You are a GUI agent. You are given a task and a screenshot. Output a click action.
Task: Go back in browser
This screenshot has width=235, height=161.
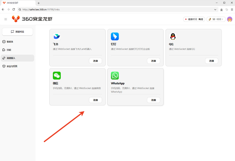[x=3, y=10]
